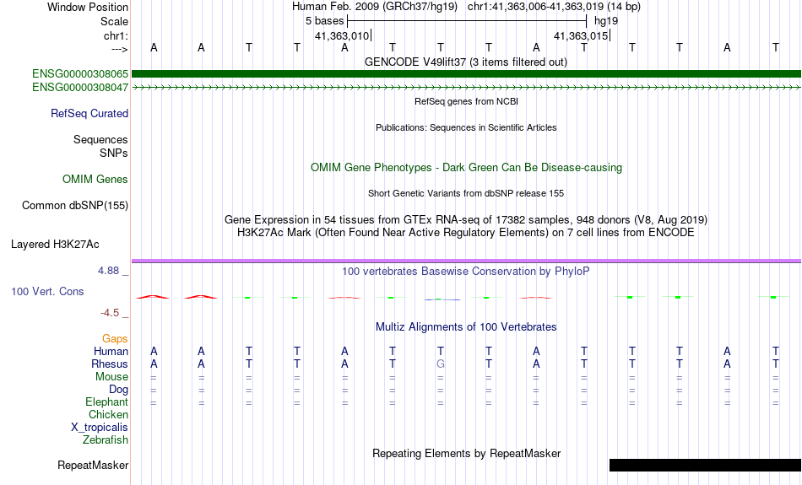This screenshot has height=485, width=802.
Task: Click the 4.88 PhyloP upper scale value
Action: coord(108,271)
